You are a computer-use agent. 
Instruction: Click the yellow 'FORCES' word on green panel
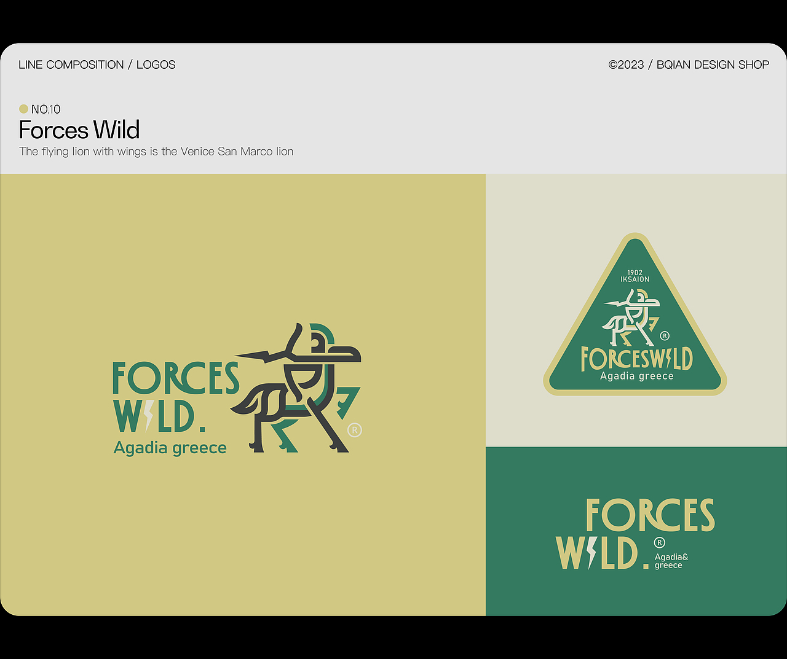point(651,515)
